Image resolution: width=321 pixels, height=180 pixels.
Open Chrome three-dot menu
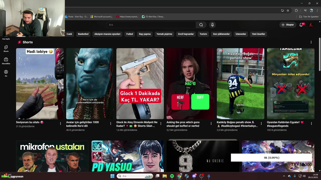click(317, 10)
